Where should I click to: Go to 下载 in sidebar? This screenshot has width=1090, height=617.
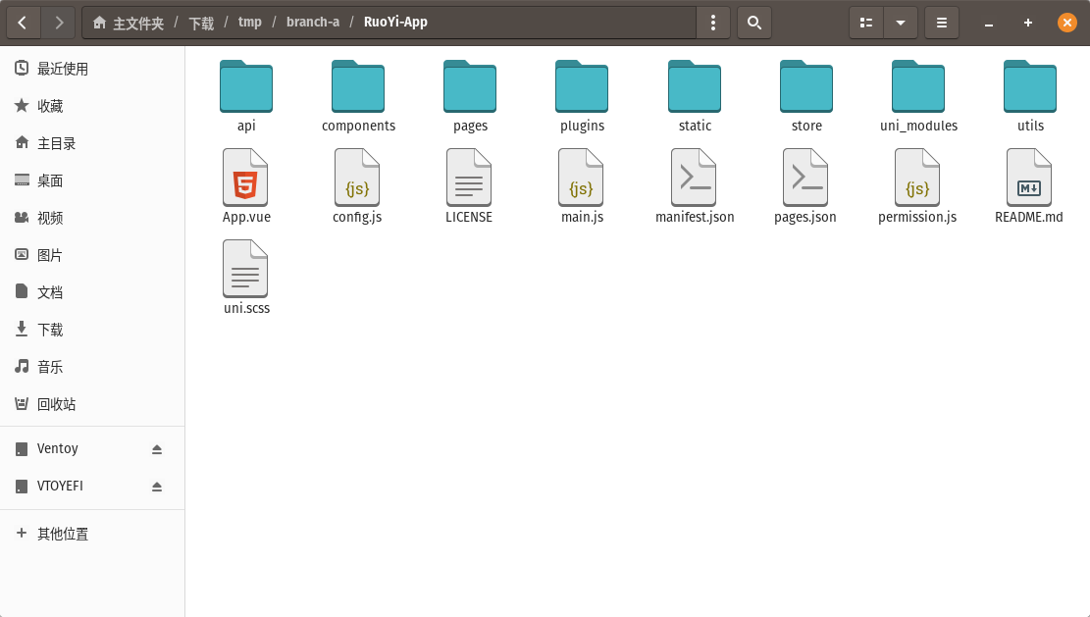[50, 330]
